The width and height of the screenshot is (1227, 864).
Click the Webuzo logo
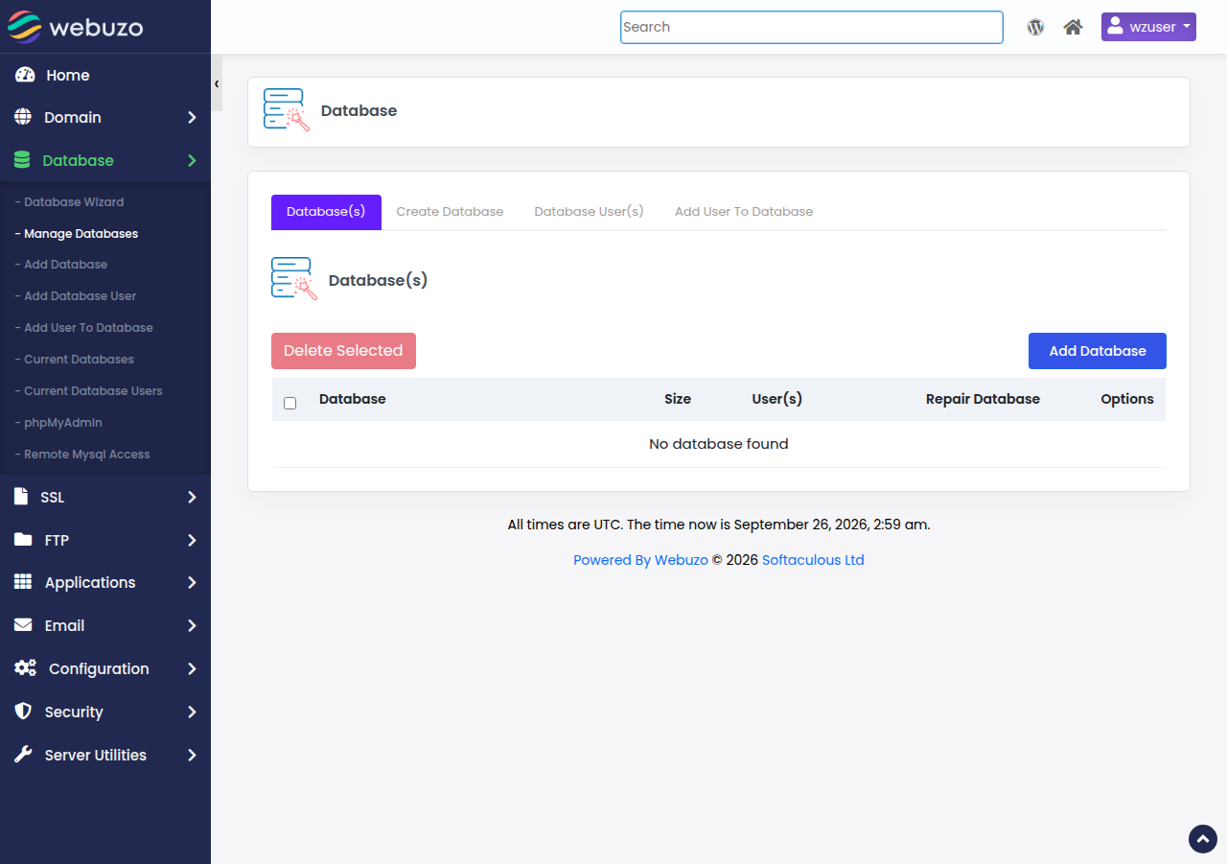coord(76,27)
